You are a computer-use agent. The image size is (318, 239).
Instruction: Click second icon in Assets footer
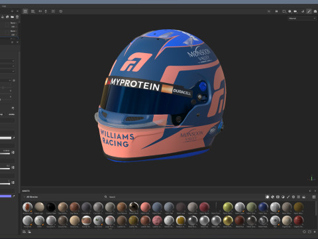point(29,232)
